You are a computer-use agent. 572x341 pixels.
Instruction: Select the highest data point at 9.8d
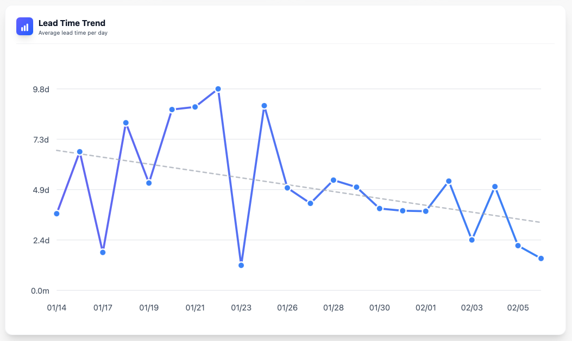pos(218,89)
